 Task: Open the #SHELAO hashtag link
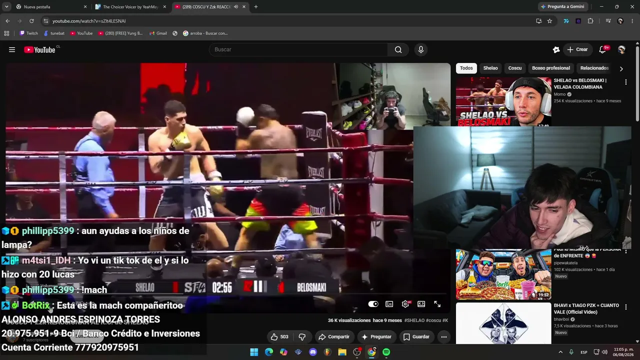tap(414, 320)
